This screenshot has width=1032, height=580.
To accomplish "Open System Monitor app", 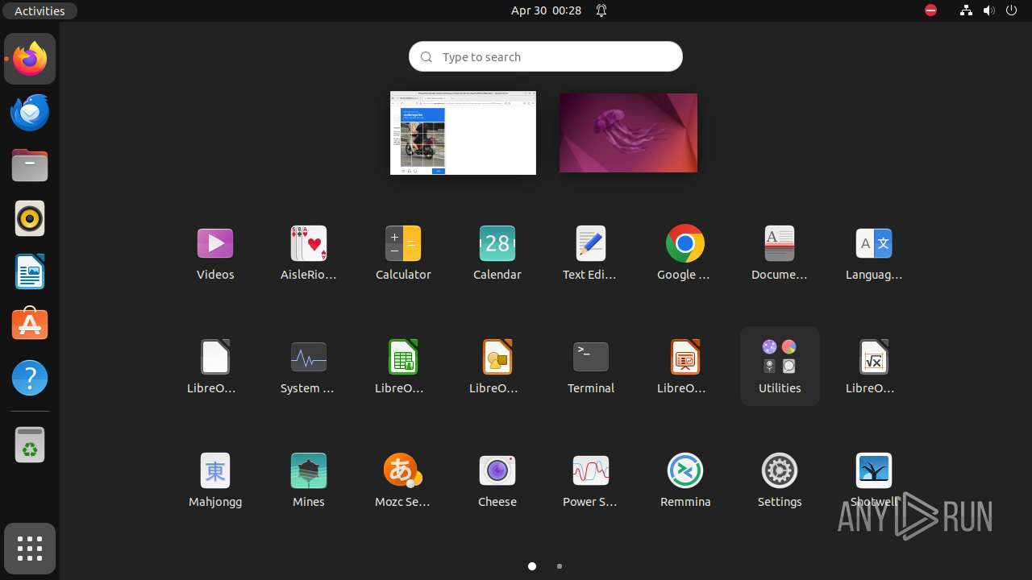I will click(x=309, y=367).
